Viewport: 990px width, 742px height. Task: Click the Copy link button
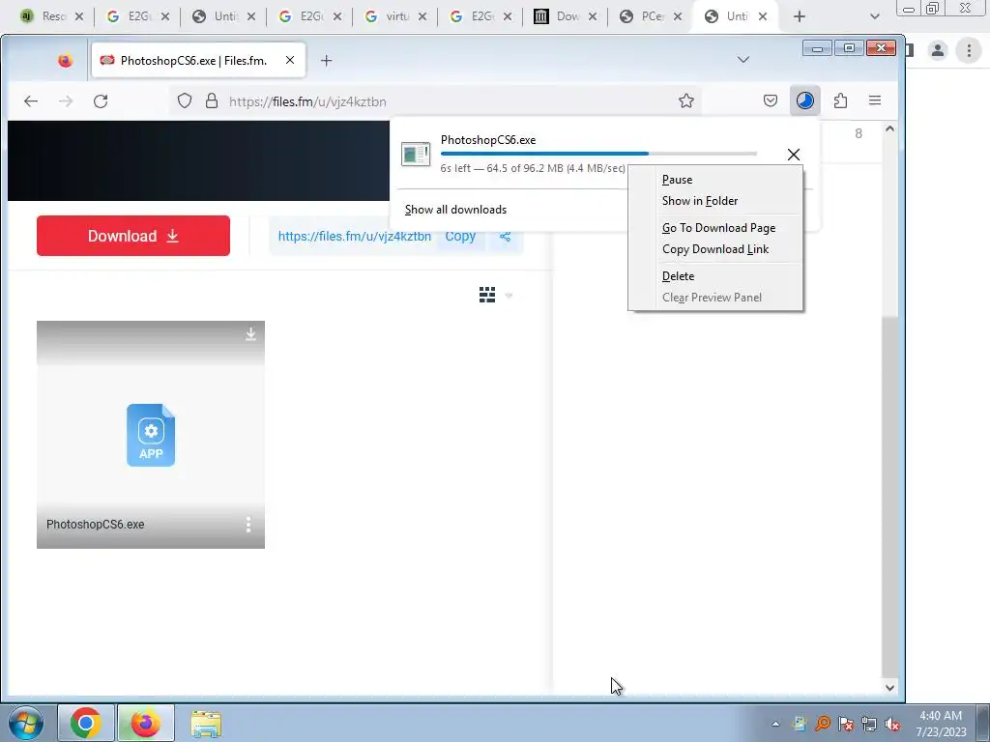(x=460, y=237)
